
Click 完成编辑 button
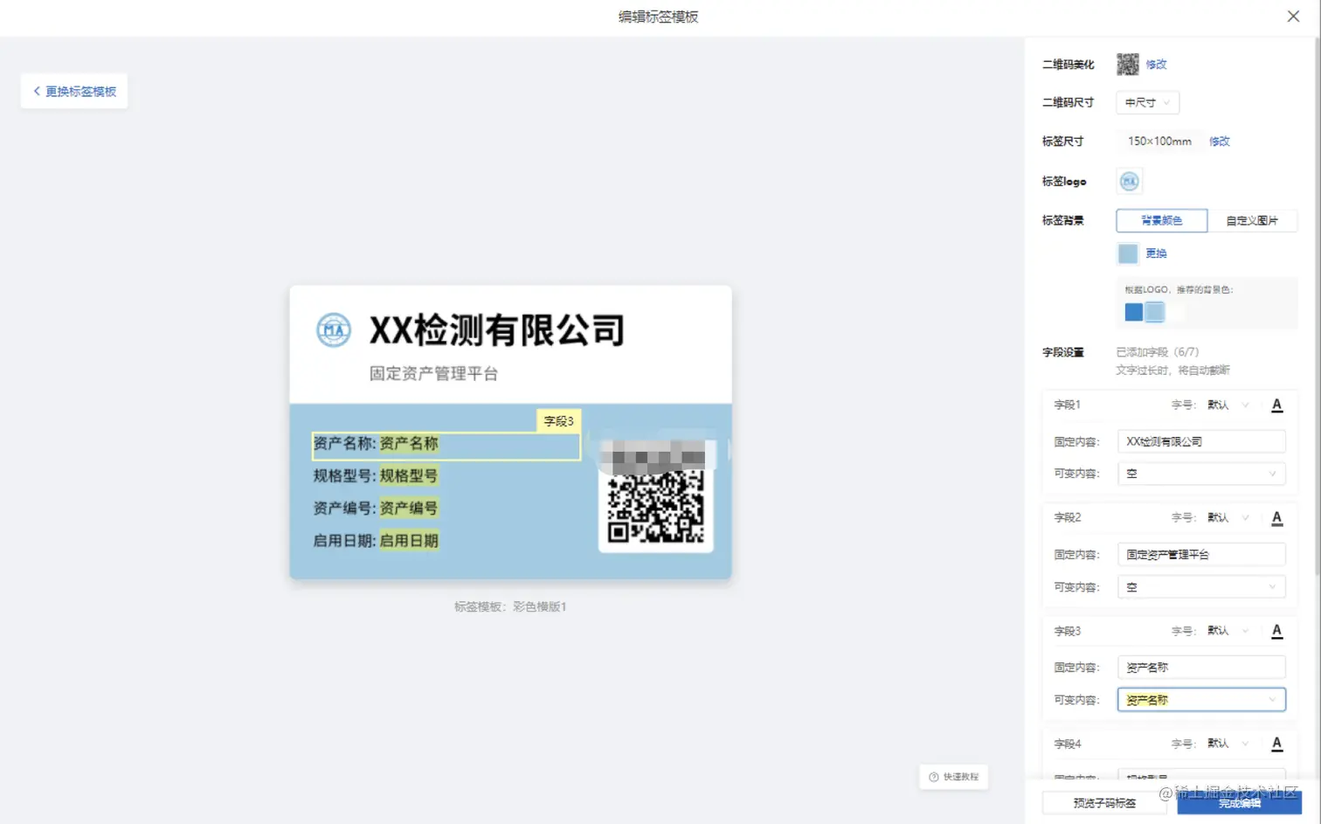[x=1239, y=803]
